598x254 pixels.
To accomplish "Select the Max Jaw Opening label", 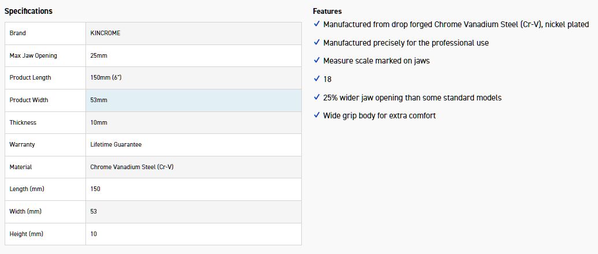I will pyautogui.click(x=33, y=56).
